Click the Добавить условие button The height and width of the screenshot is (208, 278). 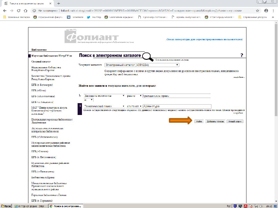215,122
